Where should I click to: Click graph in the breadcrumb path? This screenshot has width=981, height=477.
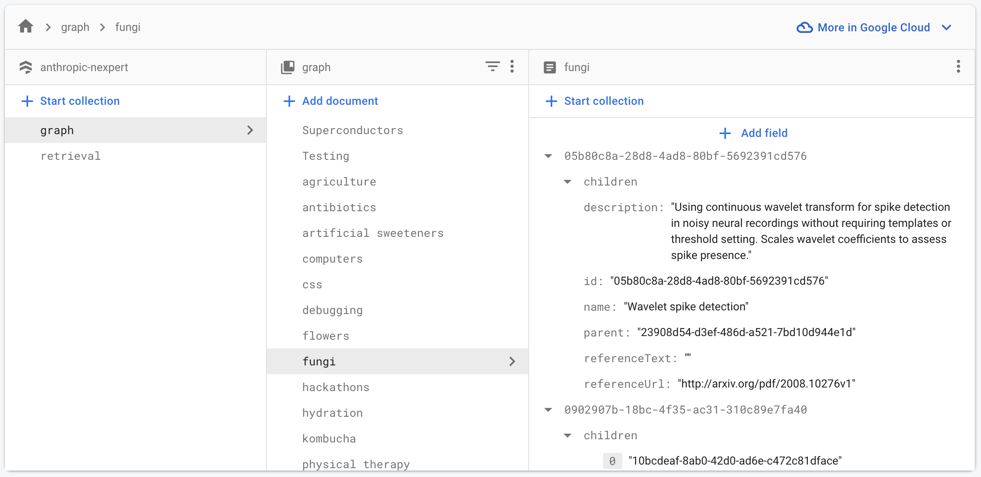[x=75, y=27]
